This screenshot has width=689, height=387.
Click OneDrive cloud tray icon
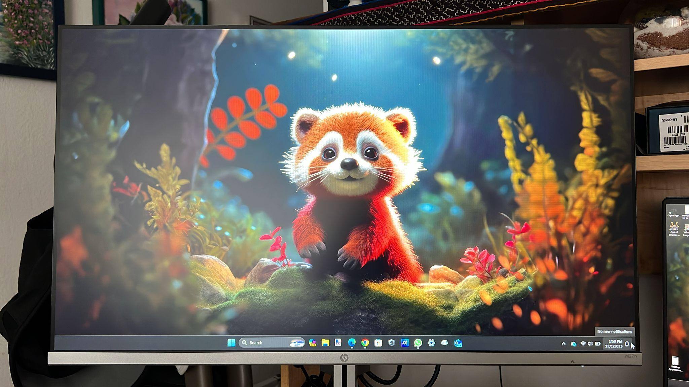coord(573,344)
